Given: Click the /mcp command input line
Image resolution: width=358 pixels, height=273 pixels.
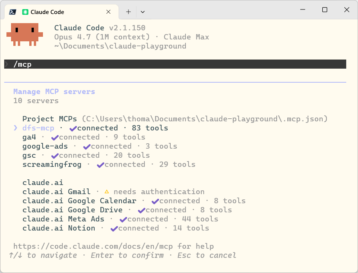Looking at the screenshot, I should (x=175, y=64).
